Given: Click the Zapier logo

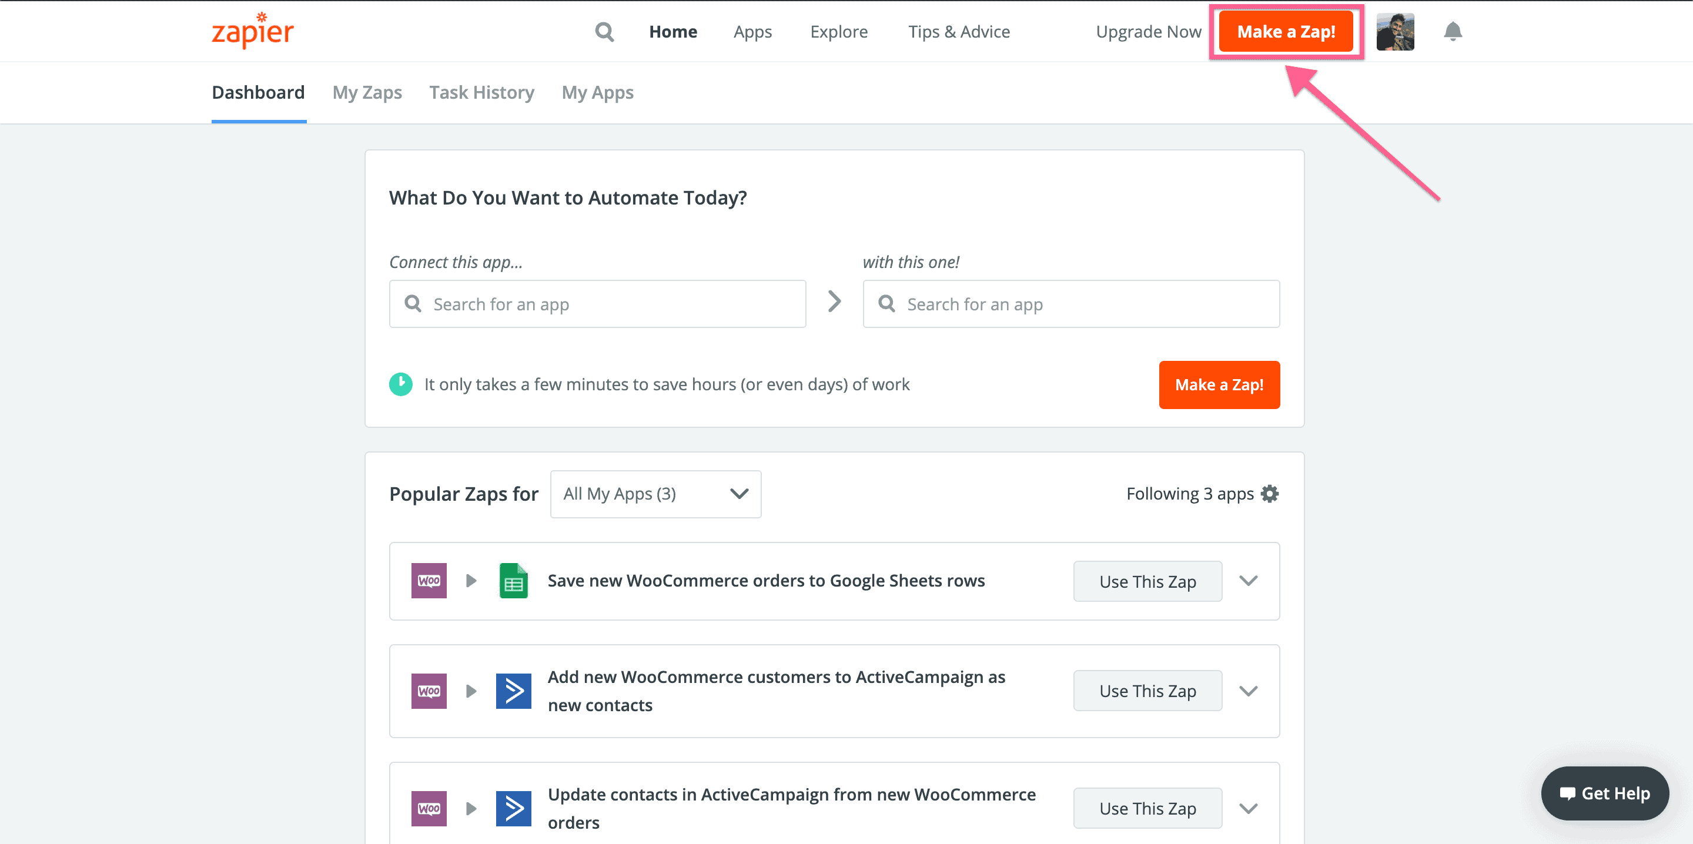Looking at the screenshot, I should pos(252,30).
